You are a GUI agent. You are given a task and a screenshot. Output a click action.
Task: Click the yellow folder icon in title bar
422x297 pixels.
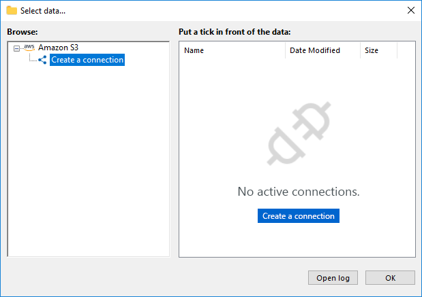click(12, 11)
